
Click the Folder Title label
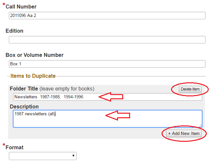[24, 89]
